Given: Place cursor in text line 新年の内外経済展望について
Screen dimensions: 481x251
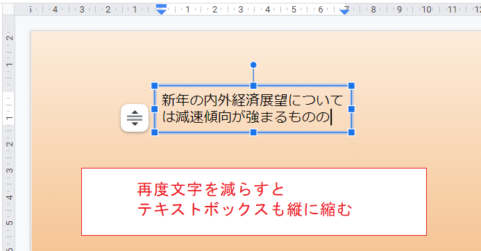Looking at the screenshot, I should point(252,101).
